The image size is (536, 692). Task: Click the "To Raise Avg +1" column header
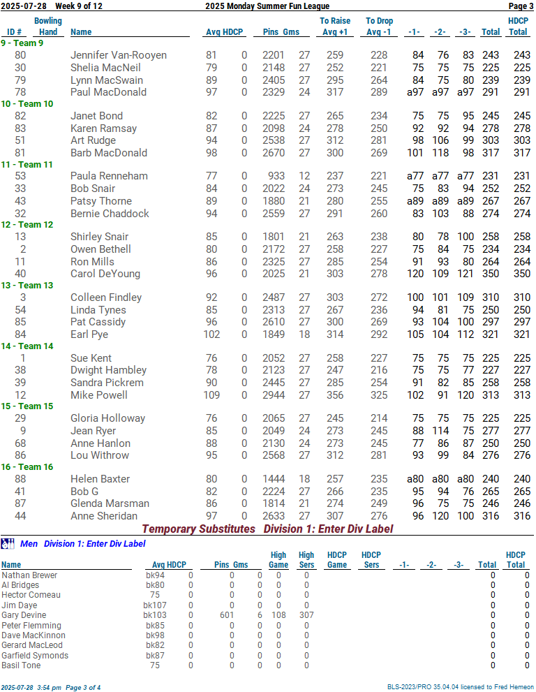tap(335, 27)
